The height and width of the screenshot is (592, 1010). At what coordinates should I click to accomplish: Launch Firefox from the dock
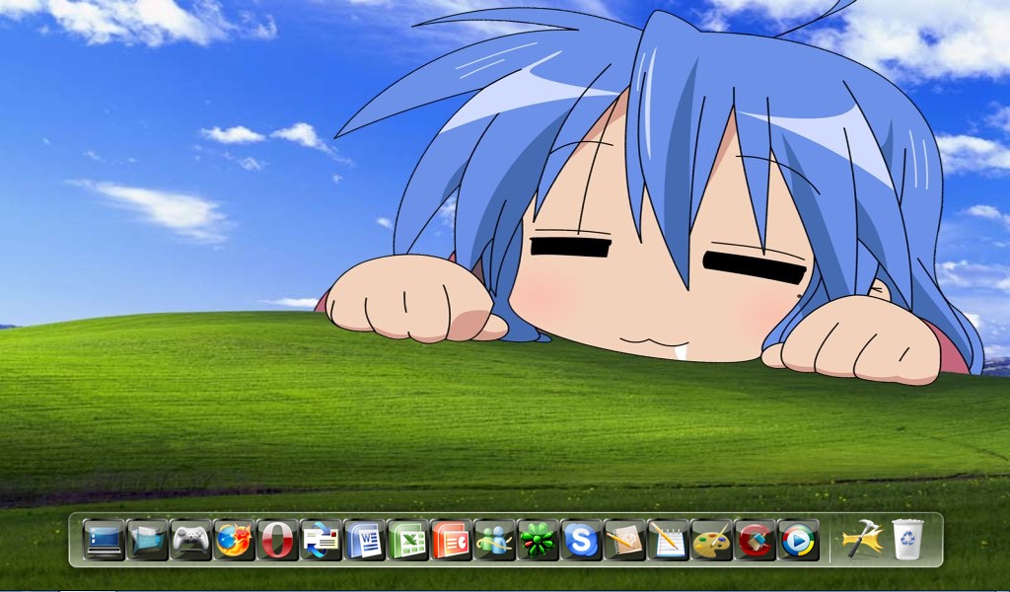pyautogui.click(x=234, y=539)
